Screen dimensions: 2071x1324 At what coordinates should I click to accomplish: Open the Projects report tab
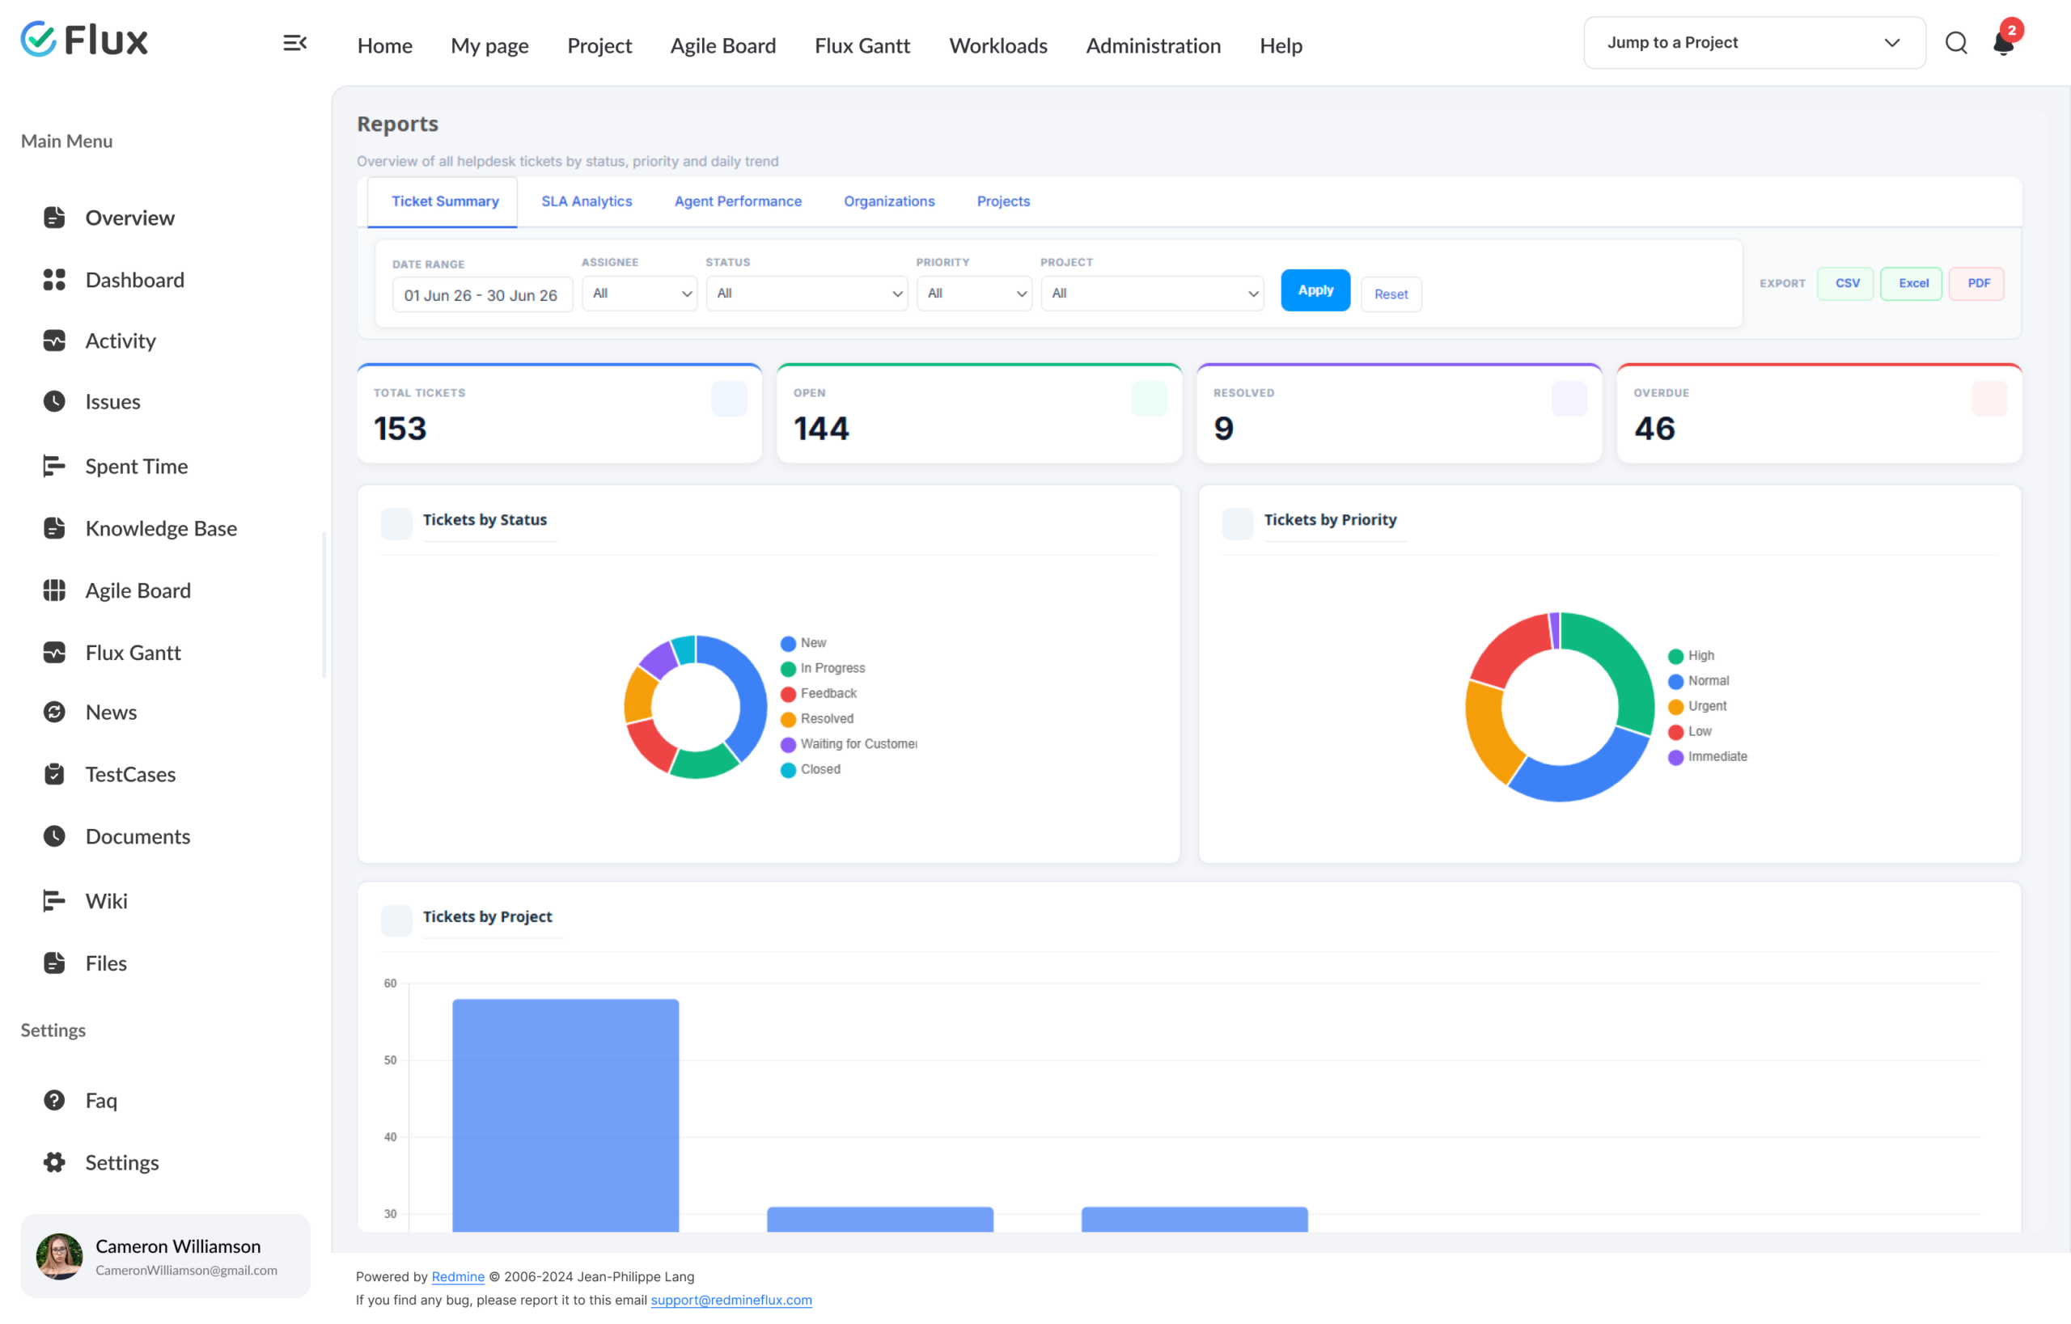[1003, 201]
